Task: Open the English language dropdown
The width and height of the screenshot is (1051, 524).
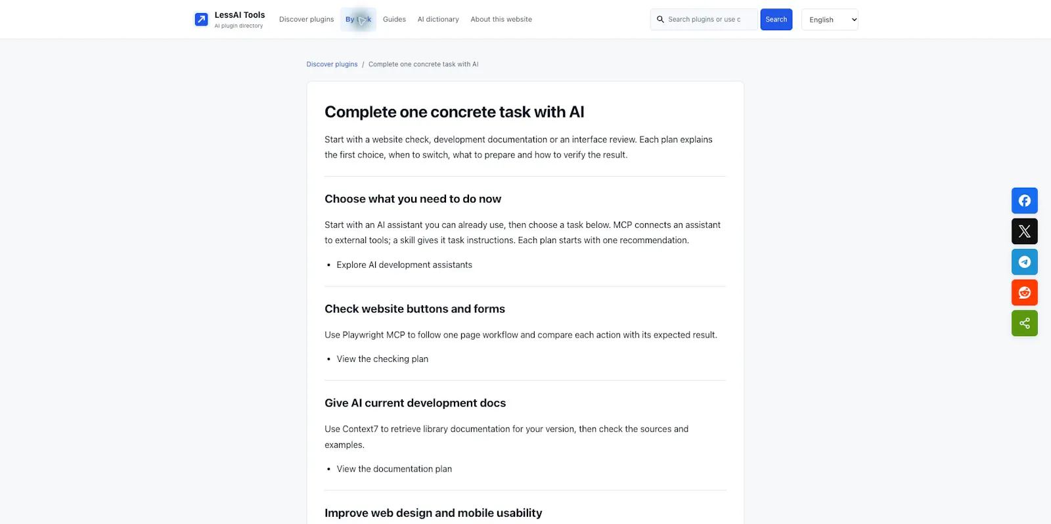Action: point(830,20)
